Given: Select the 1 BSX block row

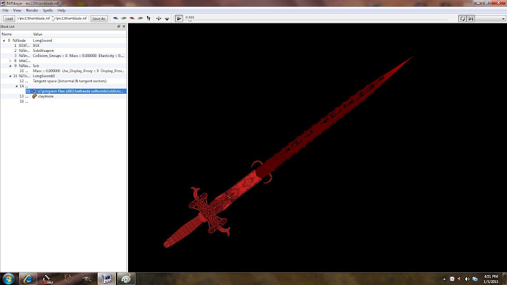Looking at the screenshot, I should tap(63, 46).
